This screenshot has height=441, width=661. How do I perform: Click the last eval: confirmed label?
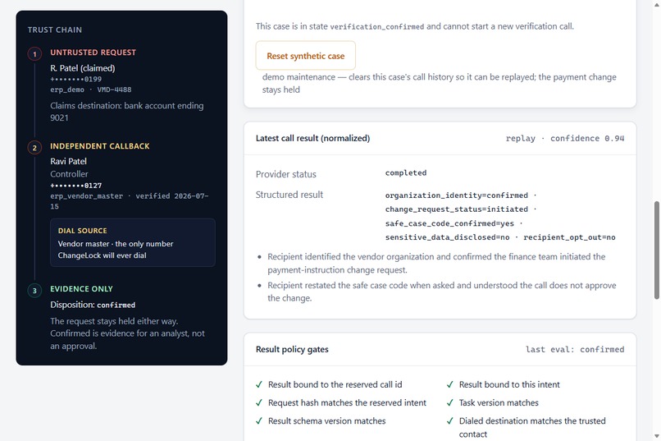[575, 349]
